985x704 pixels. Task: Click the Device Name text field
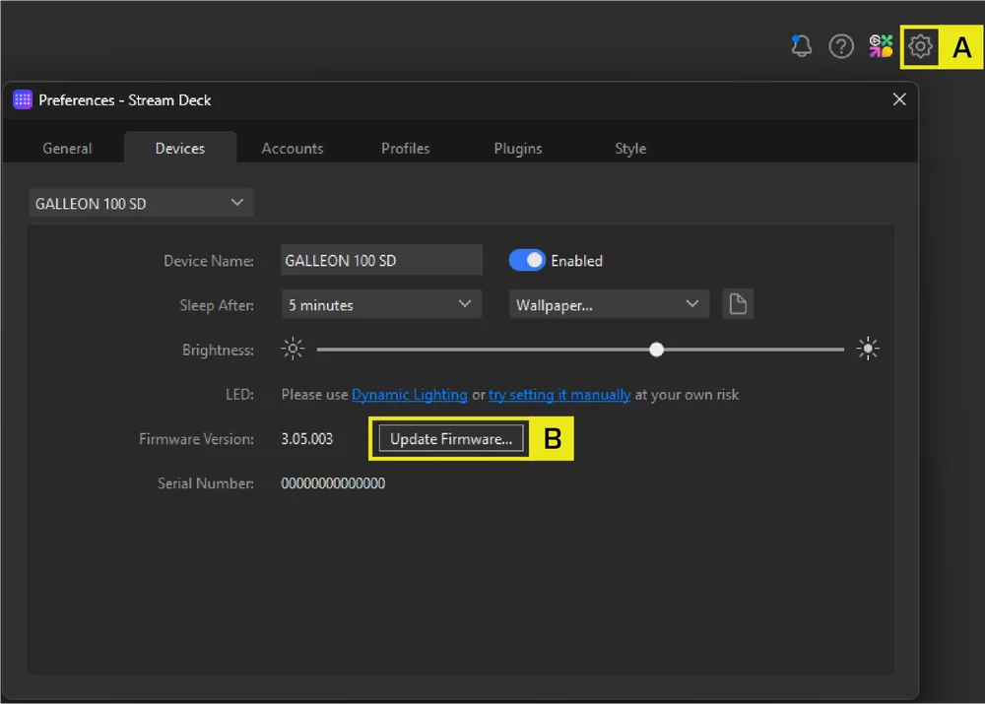381,261
